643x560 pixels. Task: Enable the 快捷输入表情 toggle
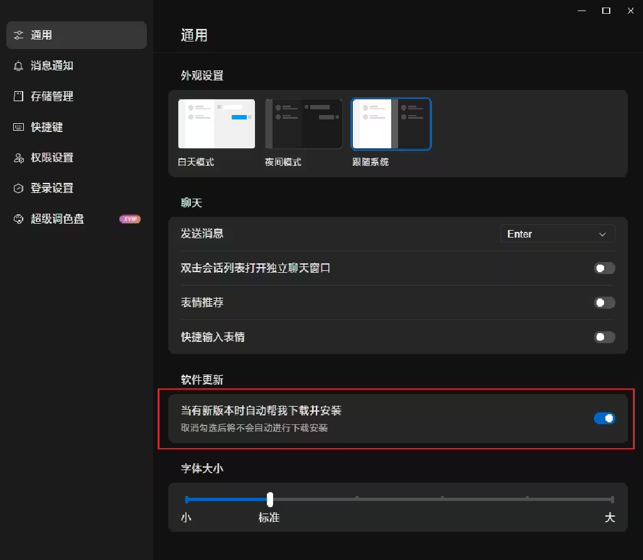click(x=603, y=337)
